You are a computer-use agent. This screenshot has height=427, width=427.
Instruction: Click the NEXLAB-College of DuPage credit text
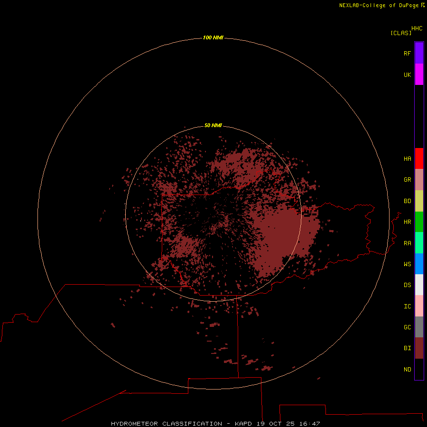(379, 5)
